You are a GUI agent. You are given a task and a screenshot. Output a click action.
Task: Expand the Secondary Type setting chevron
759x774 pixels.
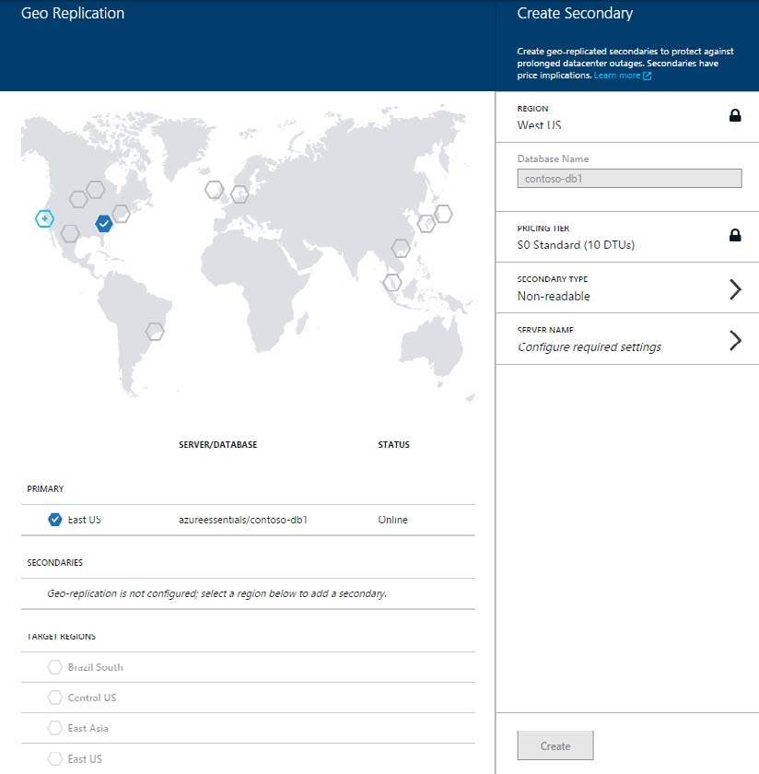(734, 289)
